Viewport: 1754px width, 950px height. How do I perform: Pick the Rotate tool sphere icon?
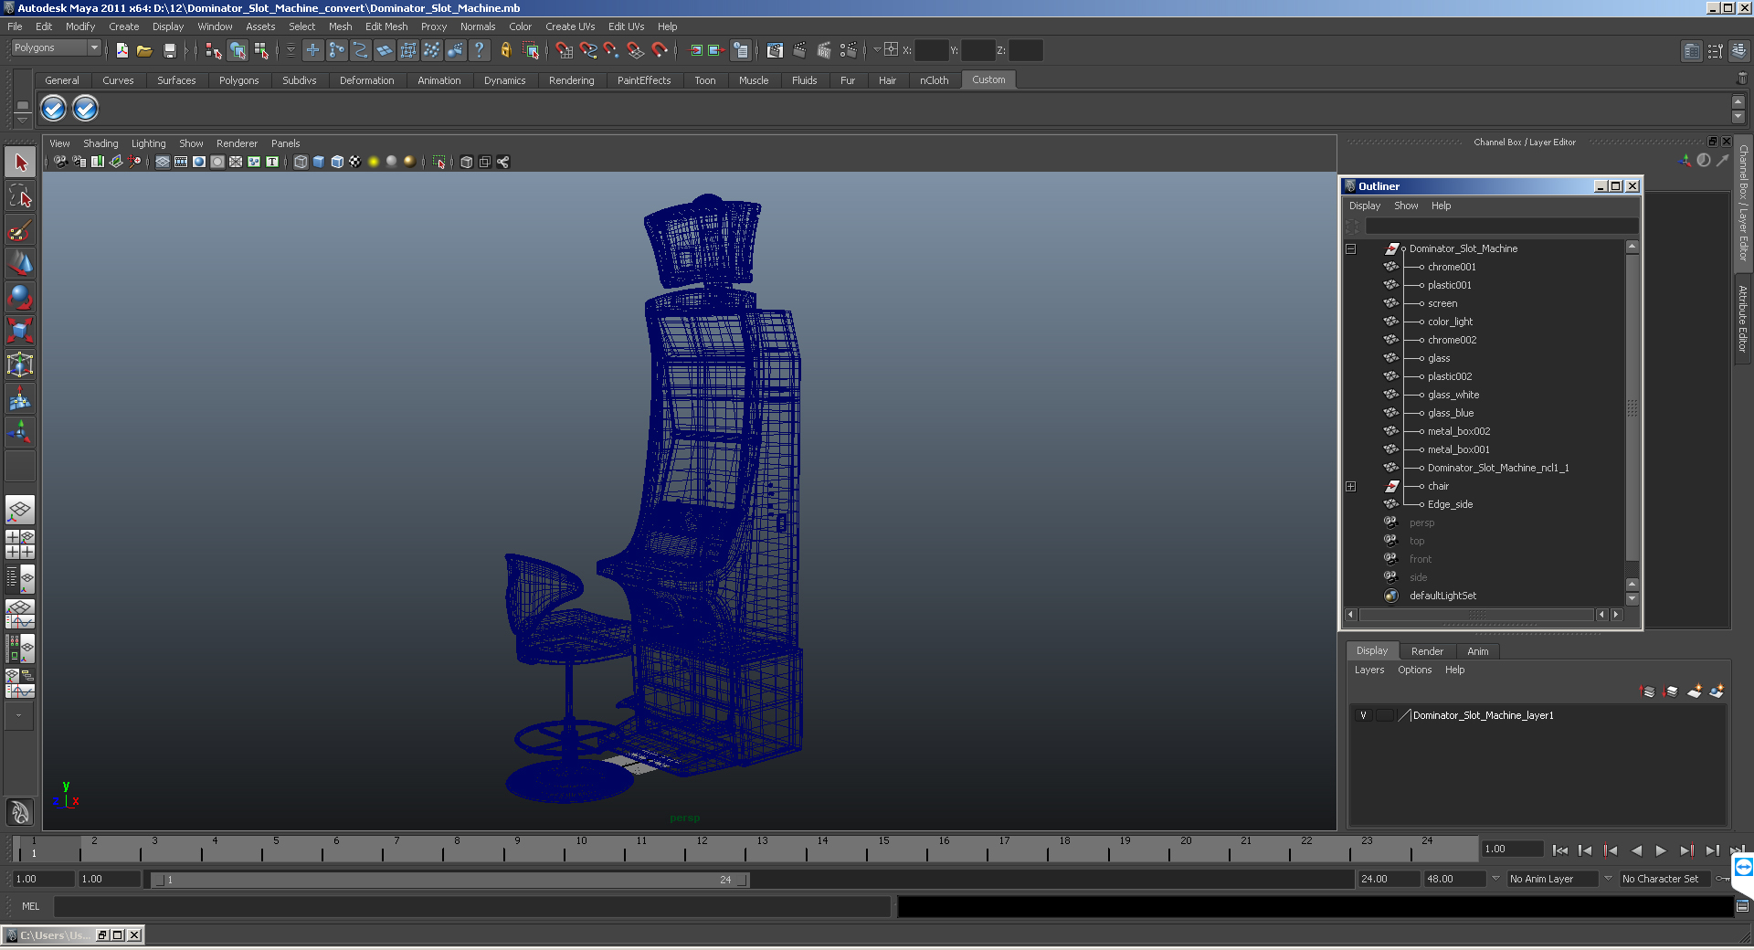point(20,297)
